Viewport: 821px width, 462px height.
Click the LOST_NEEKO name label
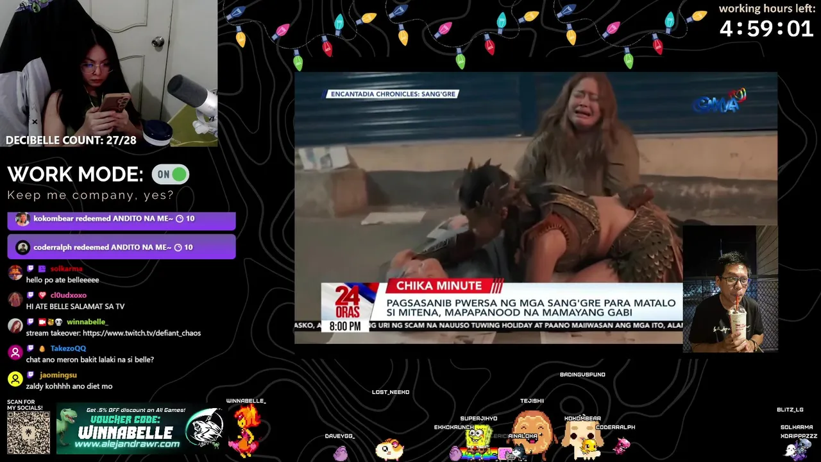coord(391,392)
